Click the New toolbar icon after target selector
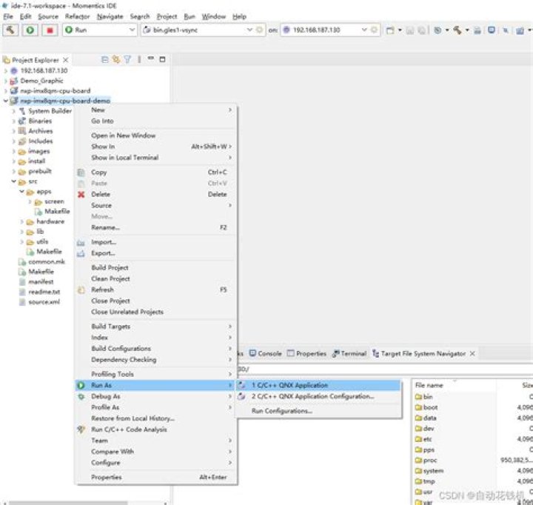The image size is (533, 505). [x=390, y=30]
